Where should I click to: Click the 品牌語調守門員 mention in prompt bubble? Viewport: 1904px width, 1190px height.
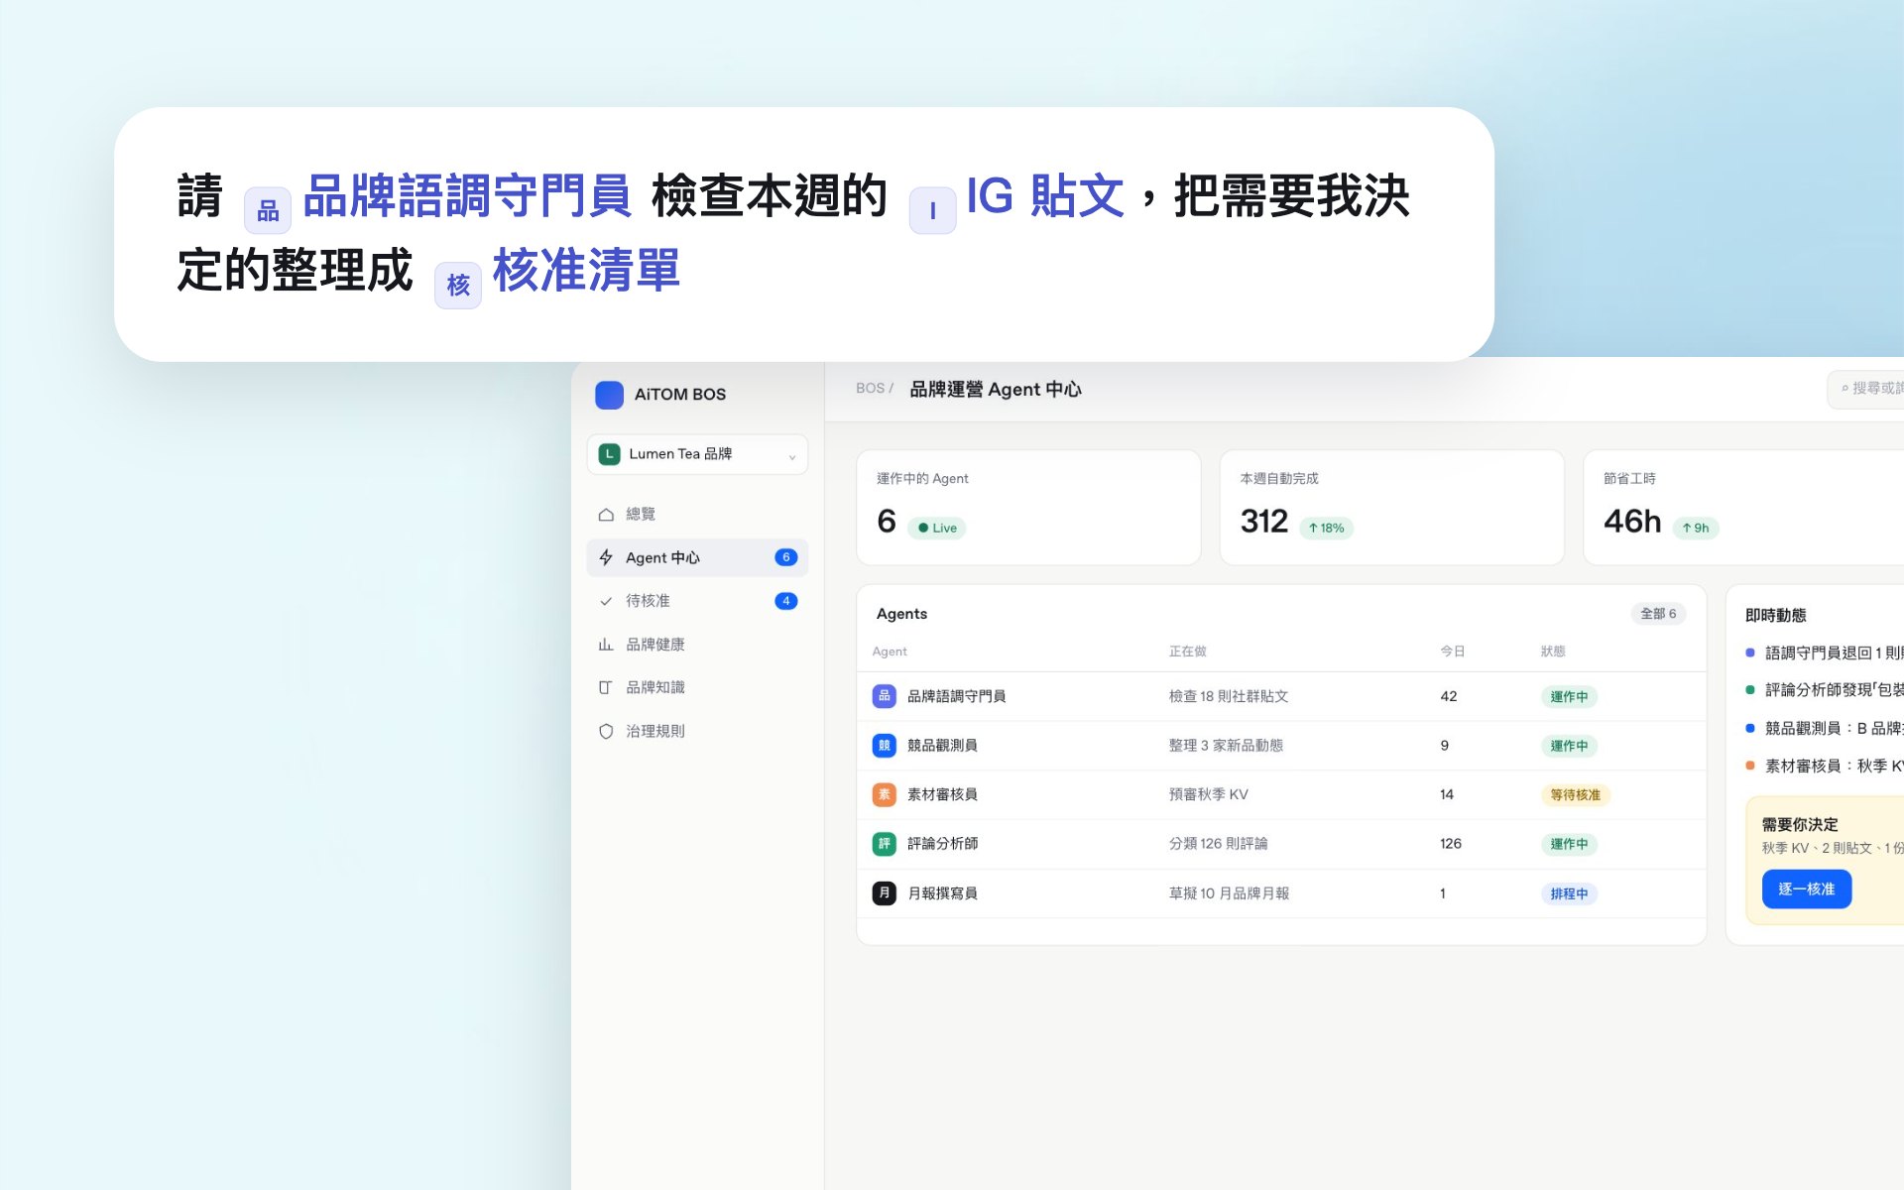[467, 195]
